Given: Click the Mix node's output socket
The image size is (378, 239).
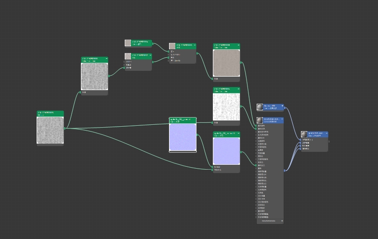Looking at the screenshot, I should 153,62.
